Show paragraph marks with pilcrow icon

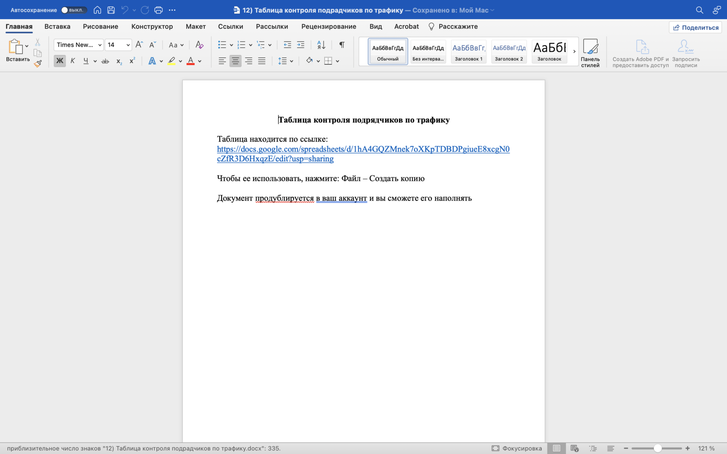pos(342,45)
